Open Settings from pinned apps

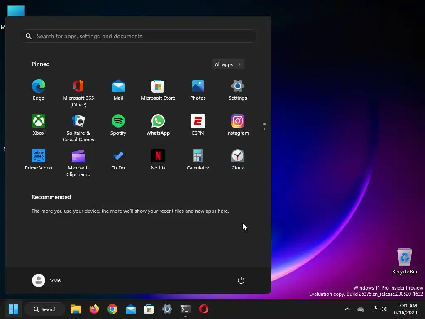(x=238, y=90)
